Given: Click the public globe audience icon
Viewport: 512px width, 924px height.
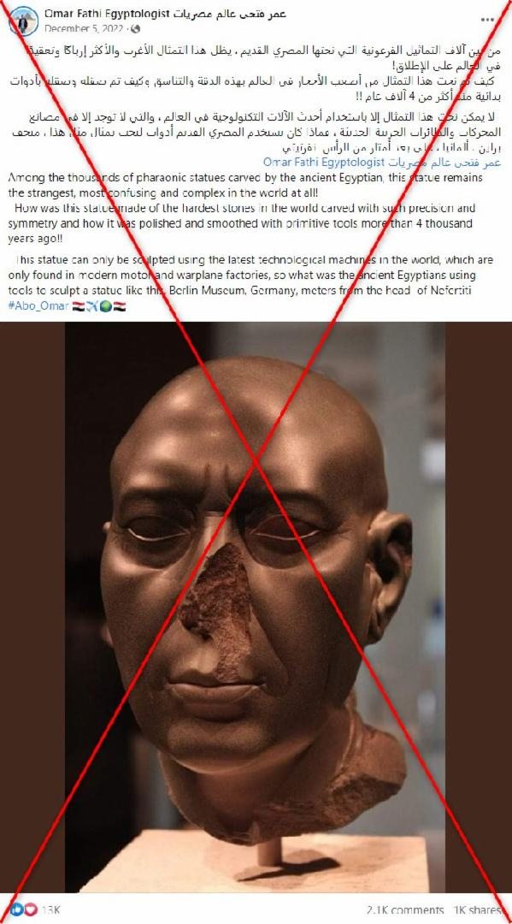Looking at the screenshot, I should click(135, 29).
